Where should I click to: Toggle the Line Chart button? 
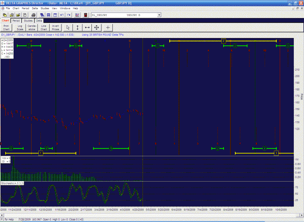click(x=44, y=28)
